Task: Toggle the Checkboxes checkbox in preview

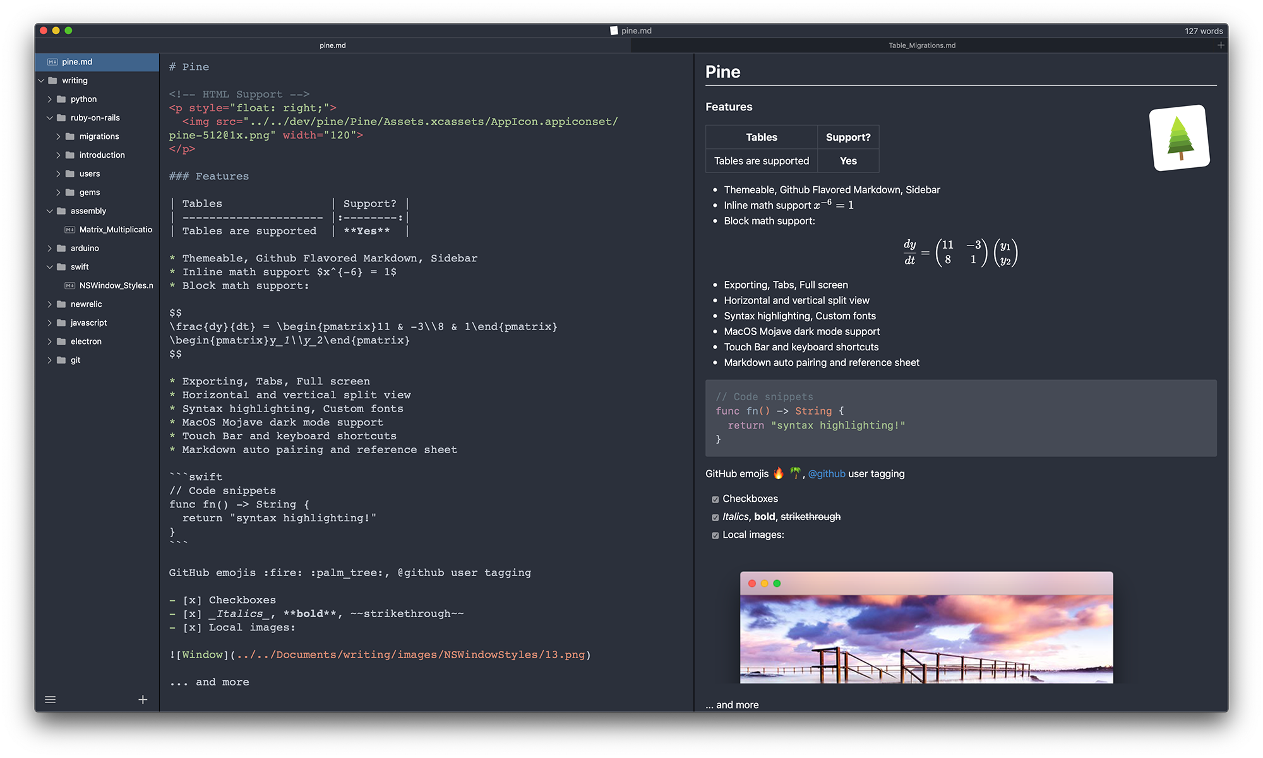Action: [715, 499]
